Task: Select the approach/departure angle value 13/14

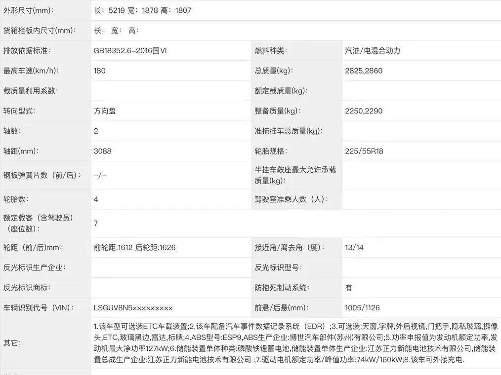Action: [354, 247]
